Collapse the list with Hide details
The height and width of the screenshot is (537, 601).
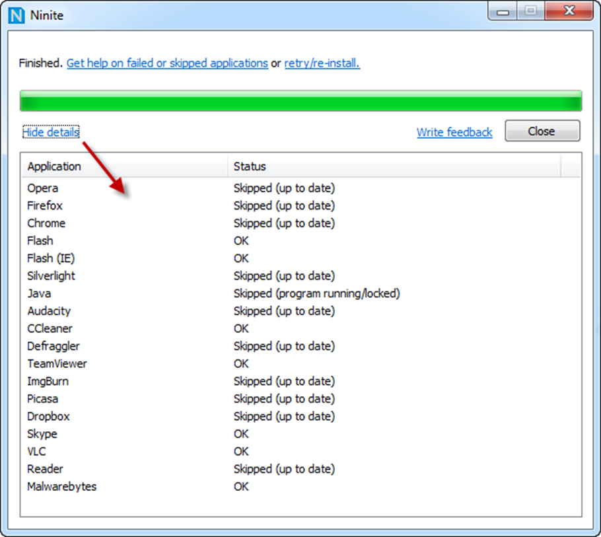[x=51, y=132]
